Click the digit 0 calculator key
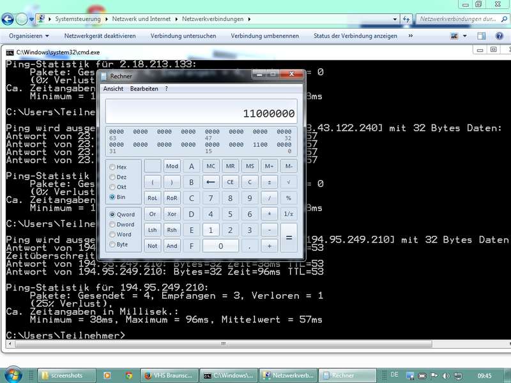The width and height of the screenshot is (511, 383). click(220, 246)
